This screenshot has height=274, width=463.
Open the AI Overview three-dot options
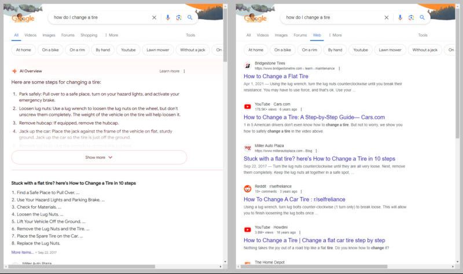tap(184, 71)
